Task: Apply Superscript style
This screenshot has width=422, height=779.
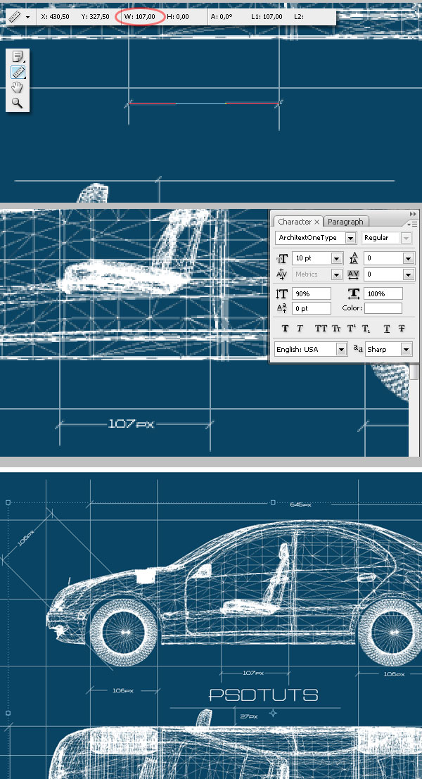Action: click(x=351, y=329)
